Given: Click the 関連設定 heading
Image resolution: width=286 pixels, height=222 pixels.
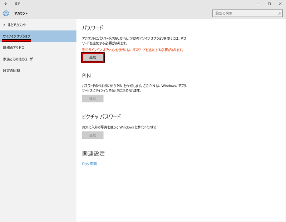Looking at the screenshot, I should click(93, 153).
